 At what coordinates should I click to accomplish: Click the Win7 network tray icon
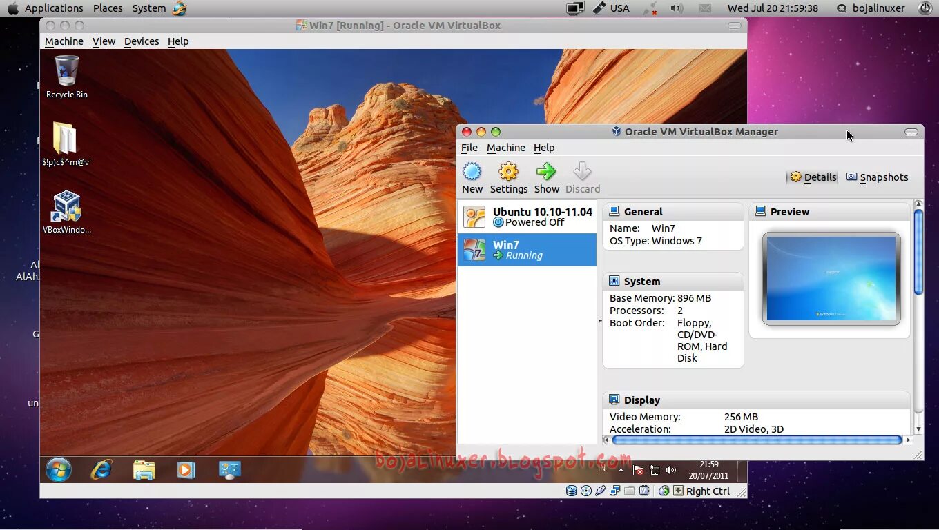654,470
